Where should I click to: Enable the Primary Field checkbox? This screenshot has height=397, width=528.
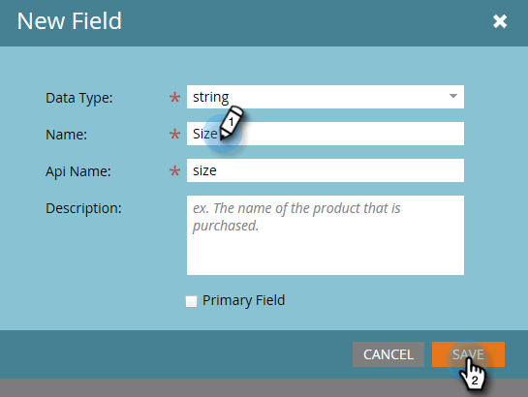point(191,301)
